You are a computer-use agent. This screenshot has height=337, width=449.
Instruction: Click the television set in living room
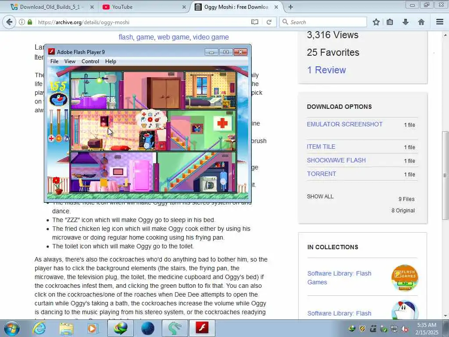(95, 143)
